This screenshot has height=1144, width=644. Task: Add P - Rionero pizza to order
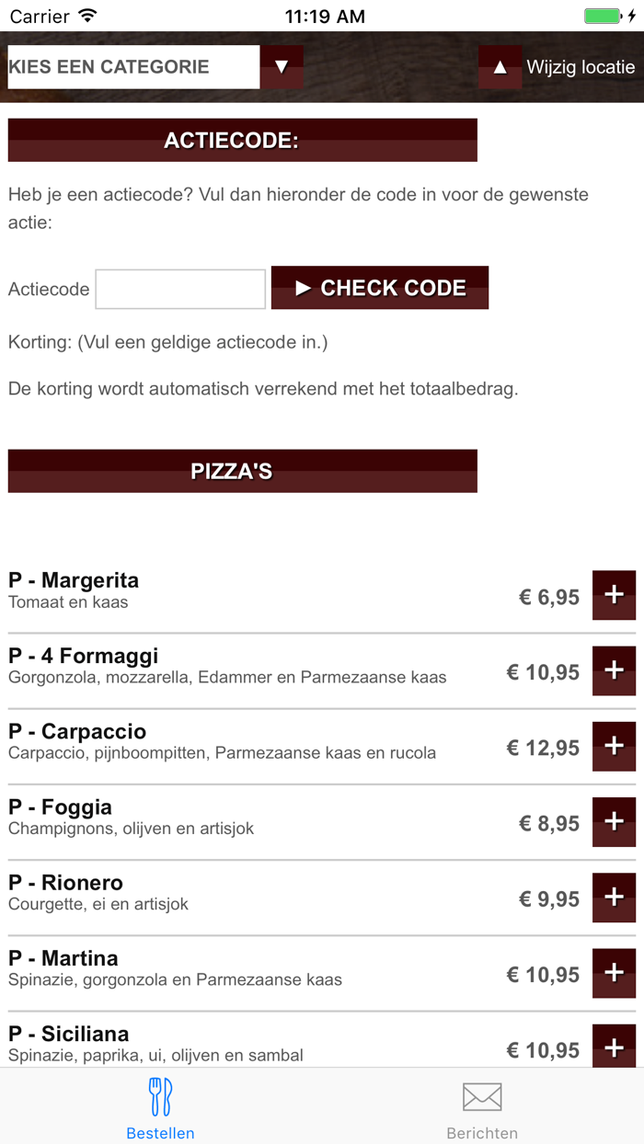tap(614, 897)
